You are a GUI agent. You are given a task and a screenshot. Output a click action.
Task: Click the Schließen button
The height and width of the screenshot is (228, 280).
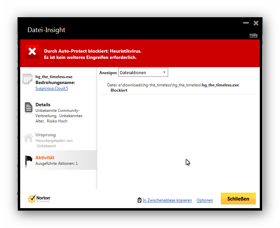pos(238,199)
